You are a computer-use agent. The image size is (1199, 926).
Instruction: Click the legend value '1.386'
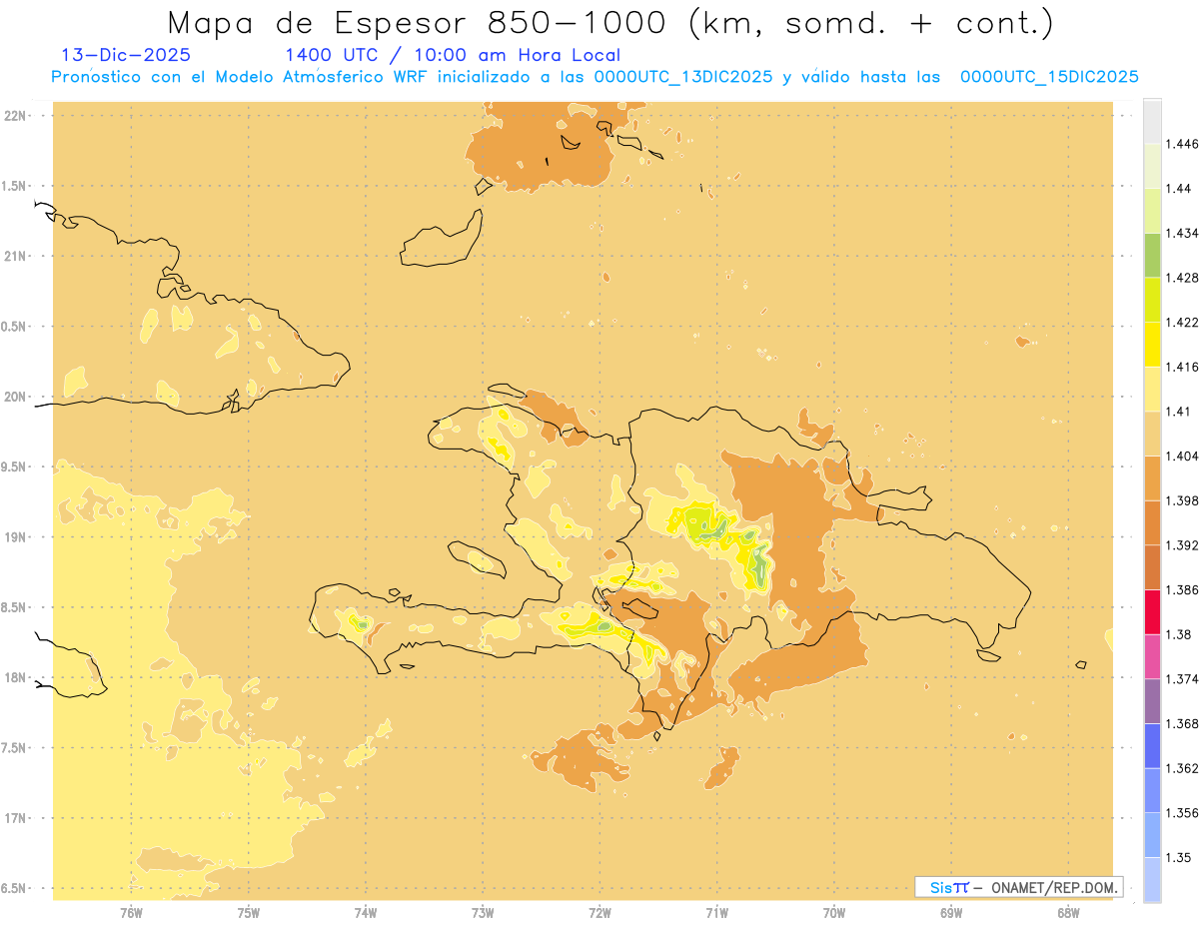tap(1182, 589)
